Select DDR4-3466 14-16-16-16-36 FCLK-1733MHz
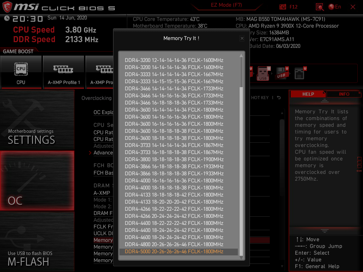Screen dimensions: 363x272 click(179, 96)
